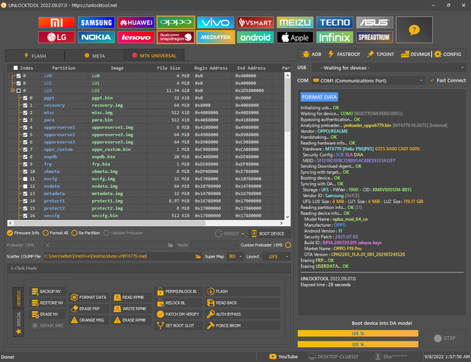The height and width of the screenshot is (362, 471).
Task: Select the Apple brand tile
Action: pyautogui.click(x=295, y=37)
